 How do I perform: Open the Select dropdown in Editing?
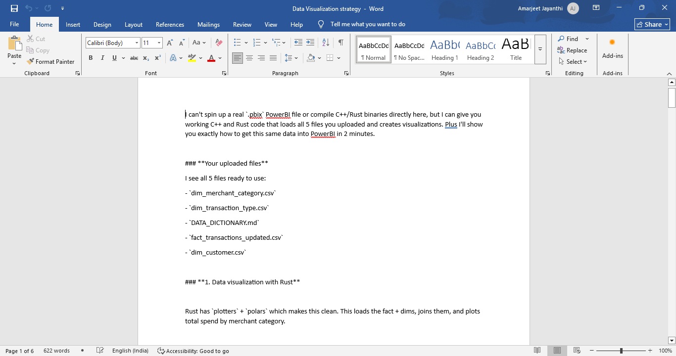pos(573,62)
